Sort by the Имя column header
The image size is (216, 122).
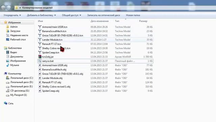point(40,21)
